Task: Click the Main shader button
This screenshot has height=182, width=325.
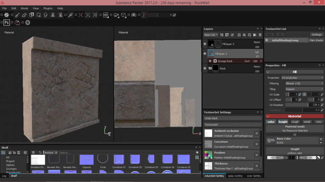Action: pos(316,40)
